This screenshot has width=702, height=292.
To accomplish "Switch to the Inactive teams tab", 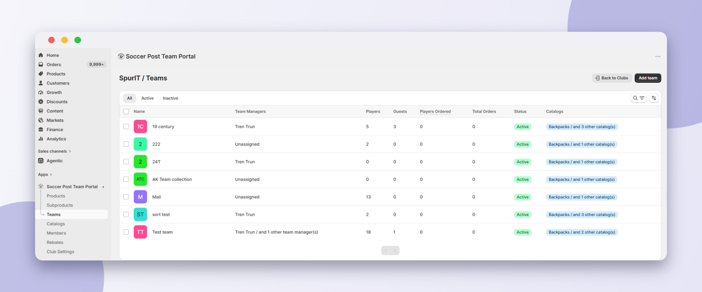I will (171, 98).
